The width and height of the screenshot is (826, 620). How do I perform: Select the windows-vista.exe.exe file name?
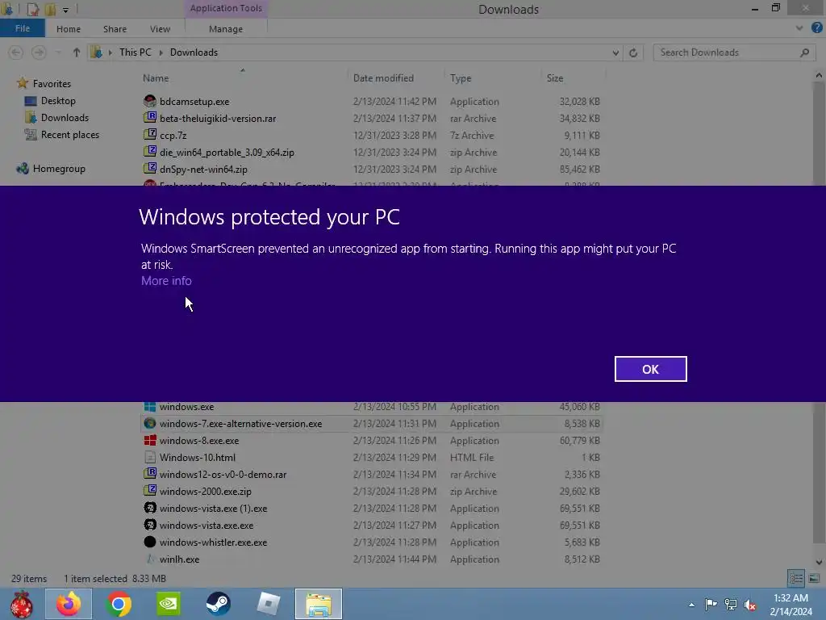(x=206, y=526)
